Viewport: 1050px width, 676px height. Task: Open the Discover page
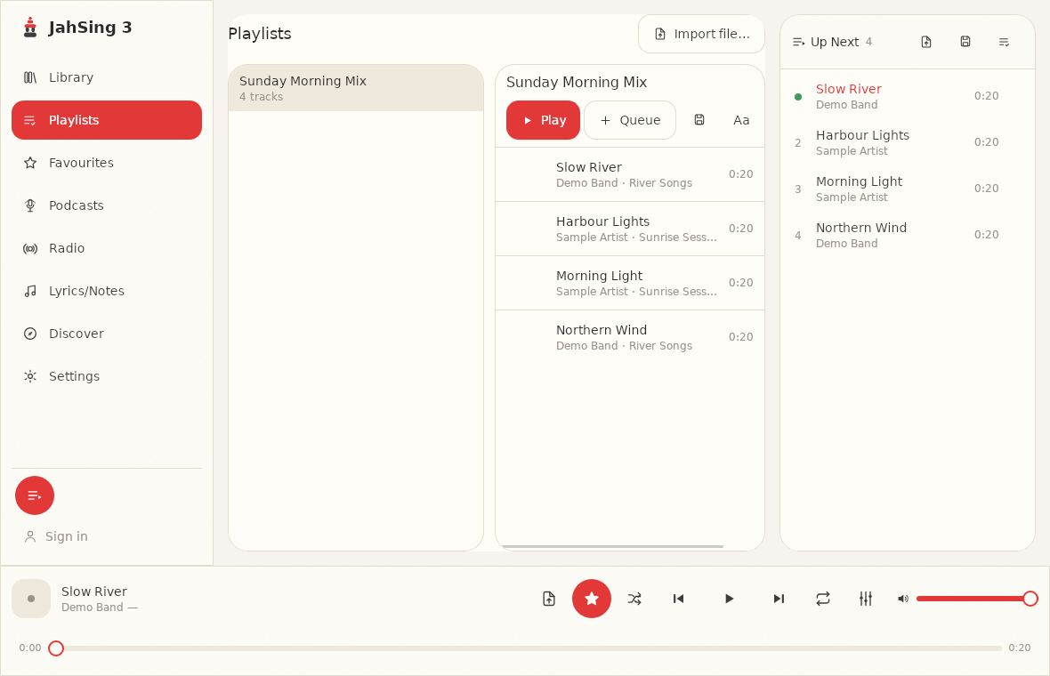(x=107, y=334)
